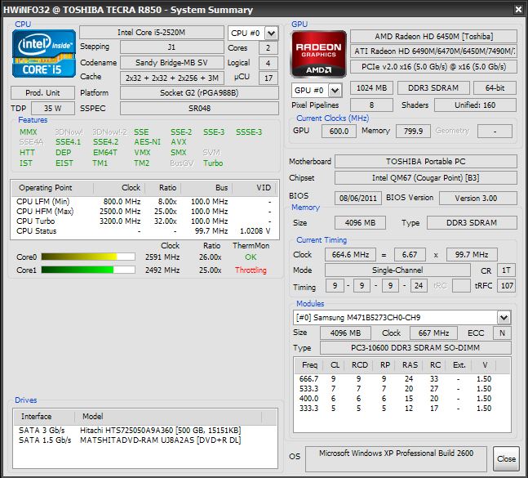Select the Hitachi HTS725050A9A360 drive row
The height and width of the screenshot is (478, 528).
(x=145, y=430)
